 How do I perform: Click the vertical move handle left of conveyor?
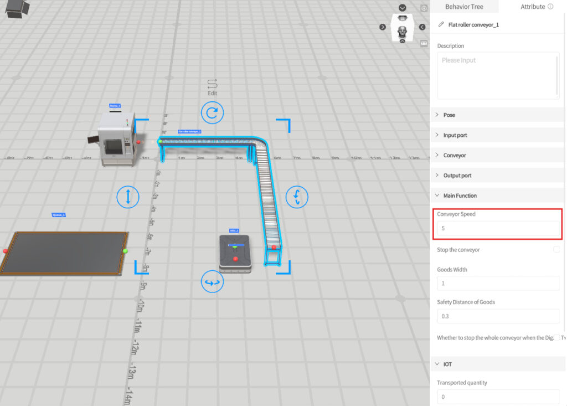128,197
